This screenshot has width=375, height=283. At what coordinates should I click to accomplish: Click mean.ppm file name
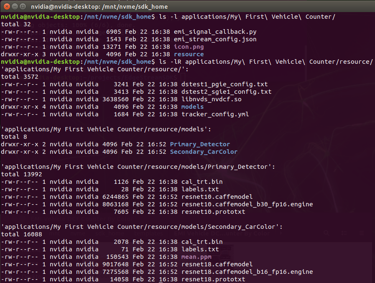pyautogui.click(x=196, y=257)
